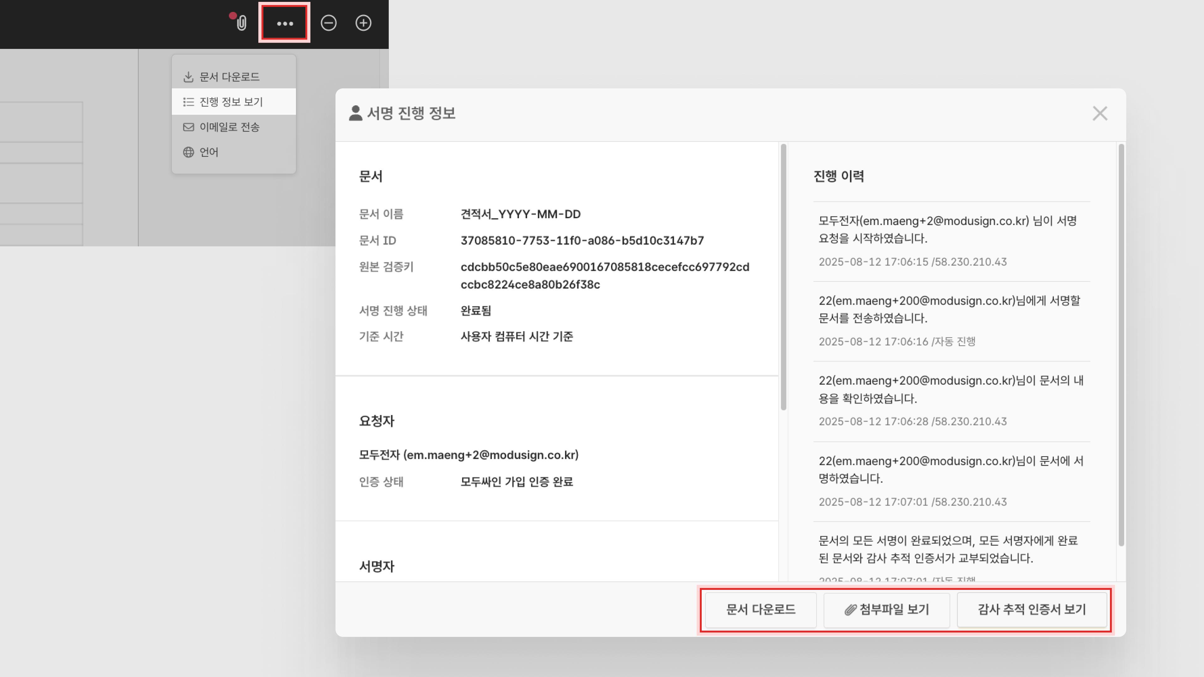Click the globe icon for 언어
Viewport: 1204px width, 677px height.
coord(188,152)
